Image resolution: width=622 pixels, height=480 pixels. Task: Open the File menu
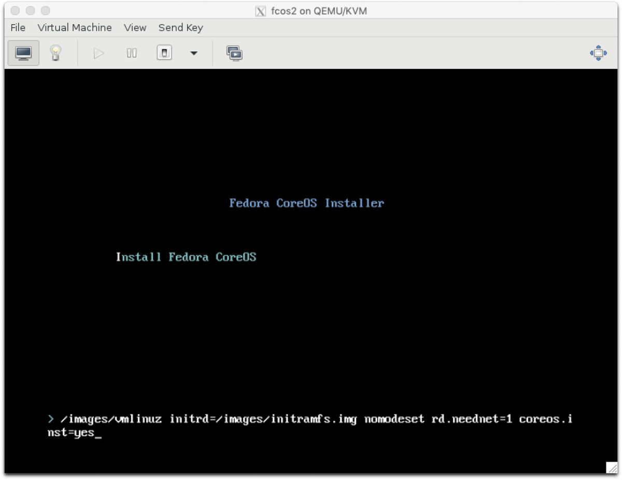[18, 27]
